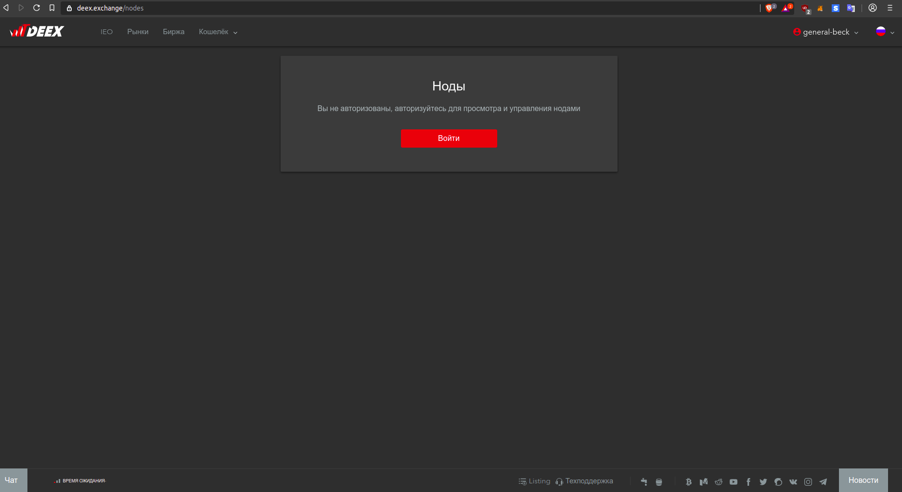The width and height of the screenshot is (902, 492).
Task: Open the general-beck account dropdown
Action: pos(826,32)
